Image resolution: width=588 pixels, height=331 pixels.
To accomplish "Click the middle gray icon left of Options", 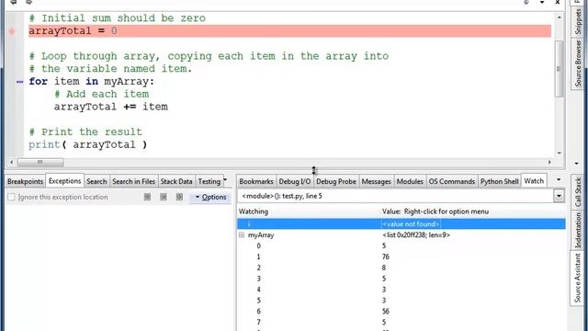I will [x=164, y=197].
